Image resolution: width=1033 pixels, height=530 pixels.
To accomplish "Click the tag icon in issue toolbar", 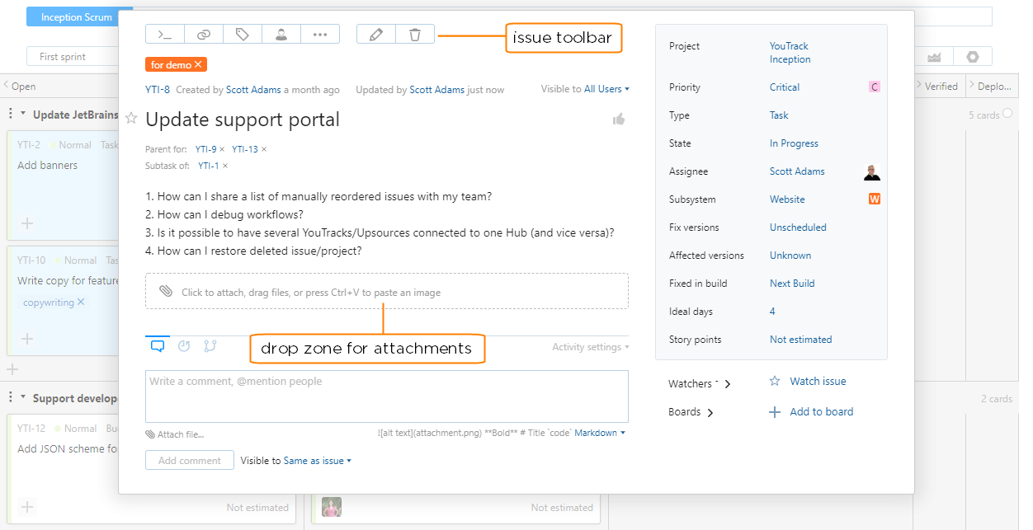I will pos(243,34).
